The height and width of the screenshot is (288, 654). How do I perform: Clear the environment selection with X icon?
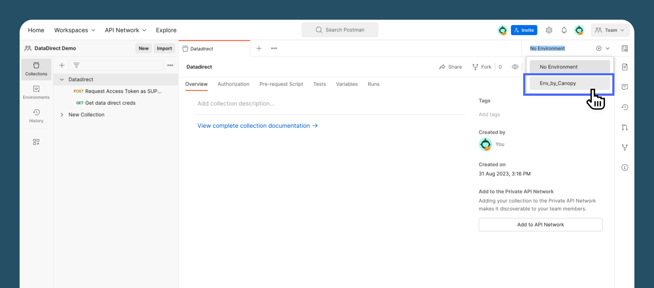point(599,48)
